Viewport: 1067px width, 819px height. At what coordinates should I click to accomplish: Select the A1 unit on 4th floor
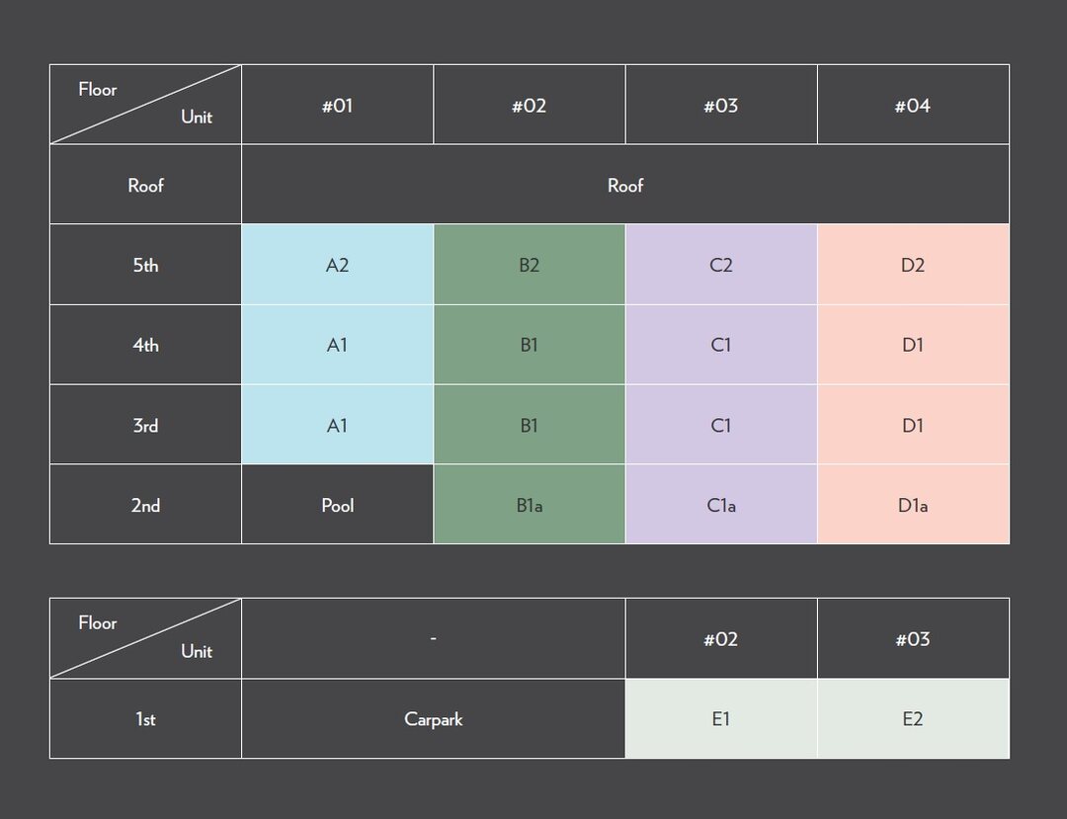click(x=338, y=345)
